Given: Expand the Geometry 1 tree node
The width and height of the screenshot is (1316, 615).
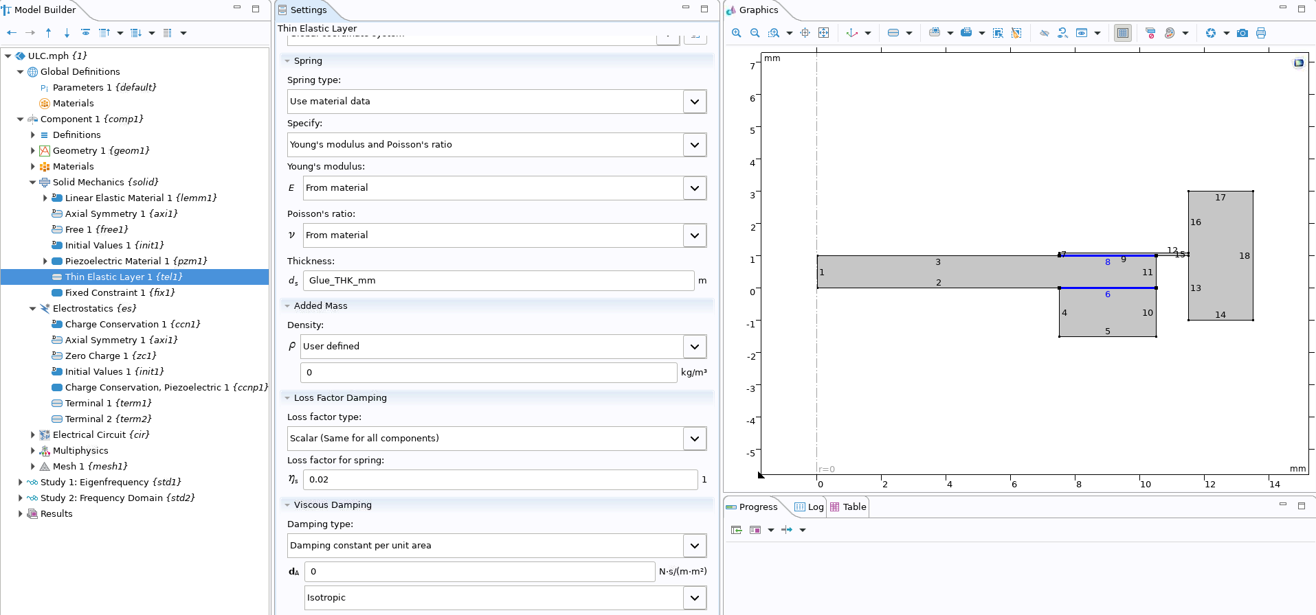Looking at the screenshot, I should tap(32, 151).
